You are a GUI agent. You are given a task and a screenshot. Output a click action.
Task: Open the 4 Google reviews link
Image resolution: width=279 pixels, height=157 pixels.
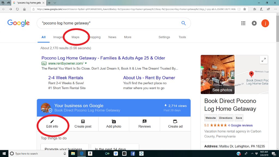(240, 125)
